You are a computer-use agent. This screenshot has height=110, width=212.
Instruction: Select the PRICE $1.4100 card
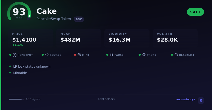point(30,38)
